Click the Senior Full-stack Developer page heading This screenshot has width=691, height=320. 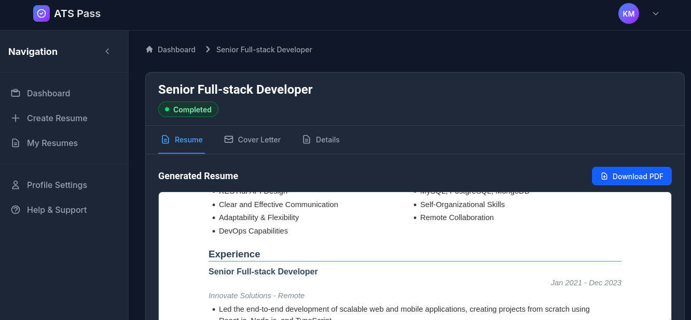236,90
